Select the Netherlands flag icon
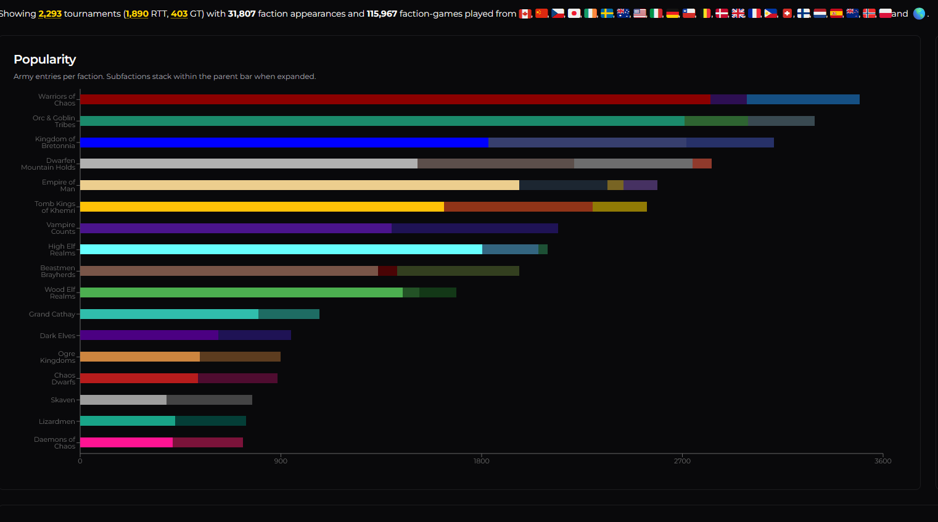938x522 pixels. 820,14
